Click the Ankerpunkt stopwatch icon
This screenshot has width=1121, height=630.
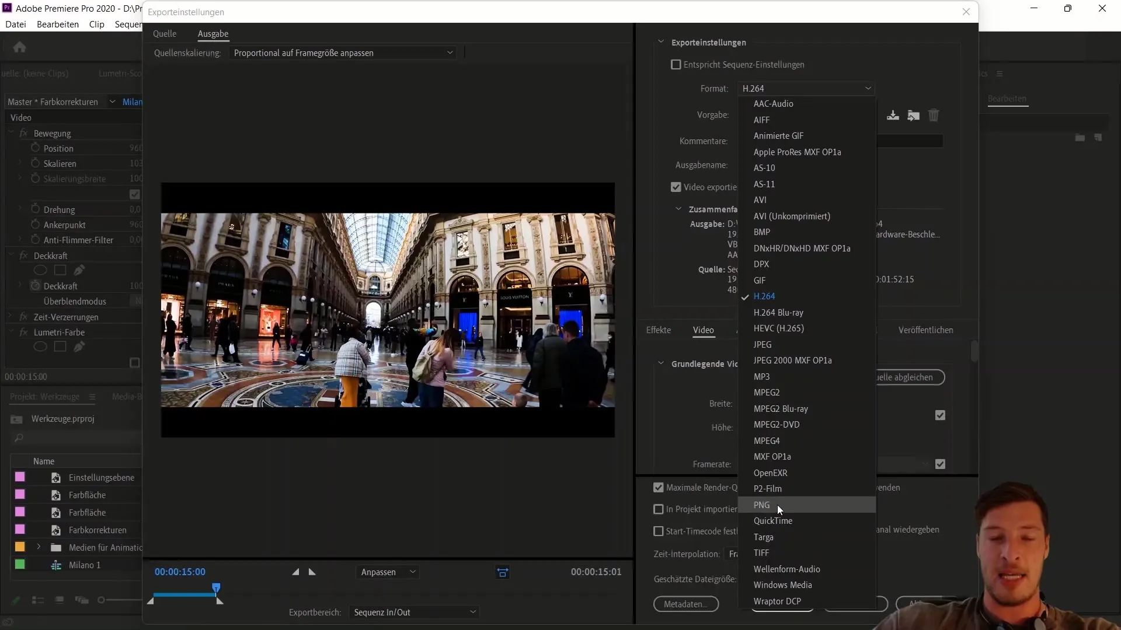pyautogui.click(x=35, y=225)
